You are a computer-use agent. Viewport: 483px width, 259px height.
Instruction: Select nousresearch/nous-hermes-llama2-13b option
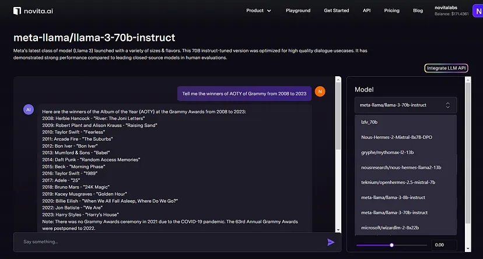(x=405, y=168)
